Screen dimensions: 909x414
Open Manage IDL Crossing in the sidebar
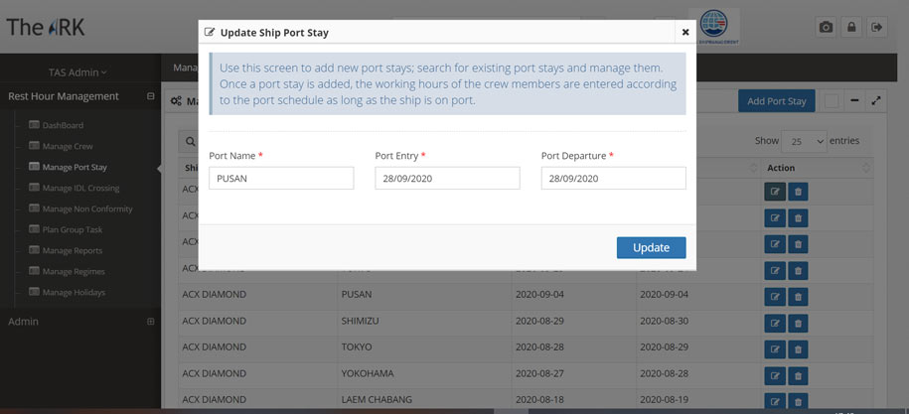(x=75, y=188)
